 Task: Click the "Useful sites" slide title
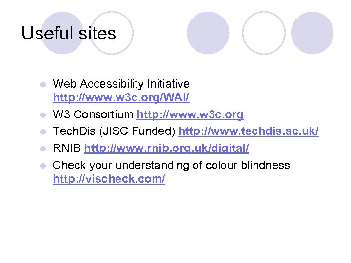coord(69,33)
